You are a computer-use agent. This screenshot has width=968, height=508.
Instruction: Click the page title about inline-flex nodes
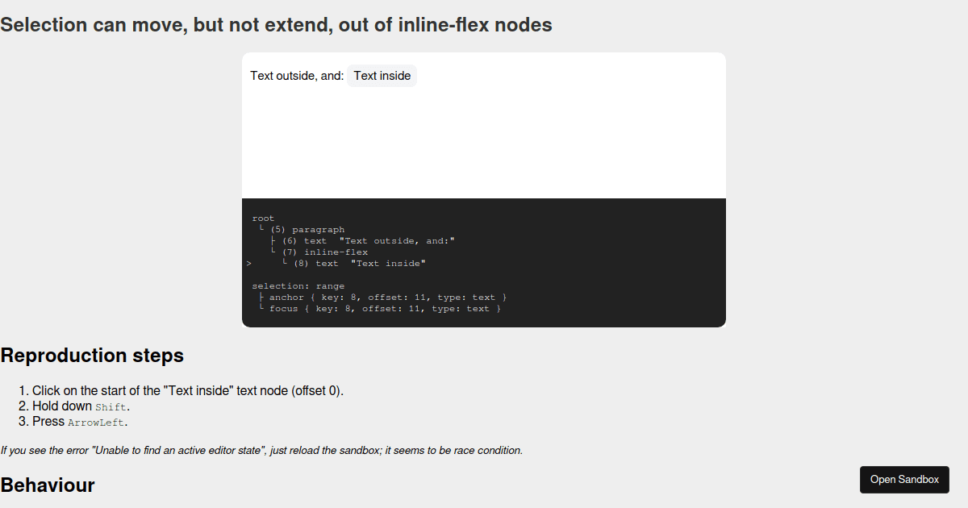[276, 25]
